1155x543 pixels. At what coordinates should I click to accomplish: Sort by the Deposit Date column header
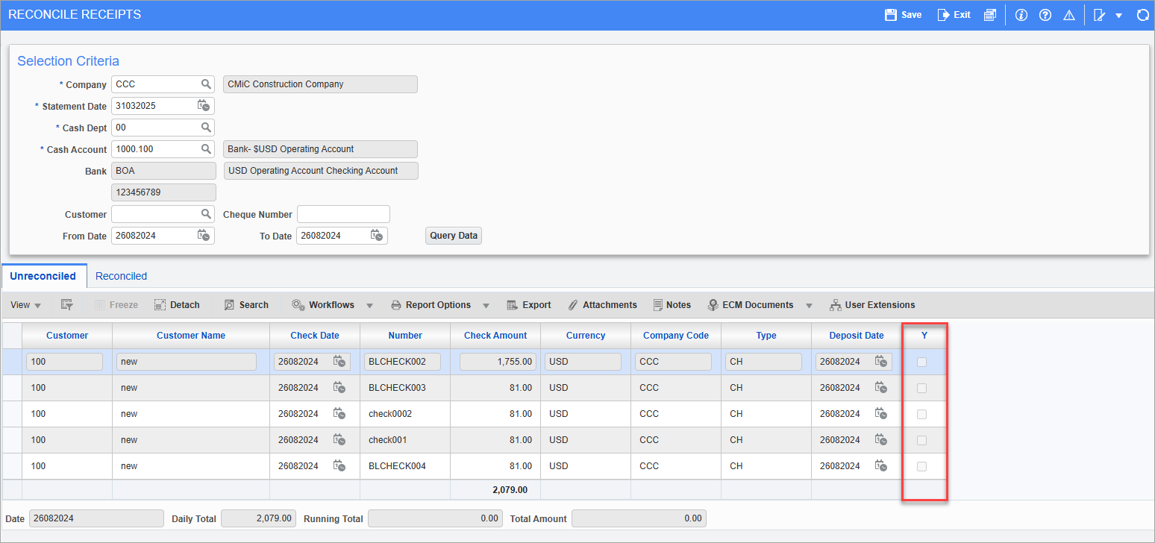[x=857, y=336]
